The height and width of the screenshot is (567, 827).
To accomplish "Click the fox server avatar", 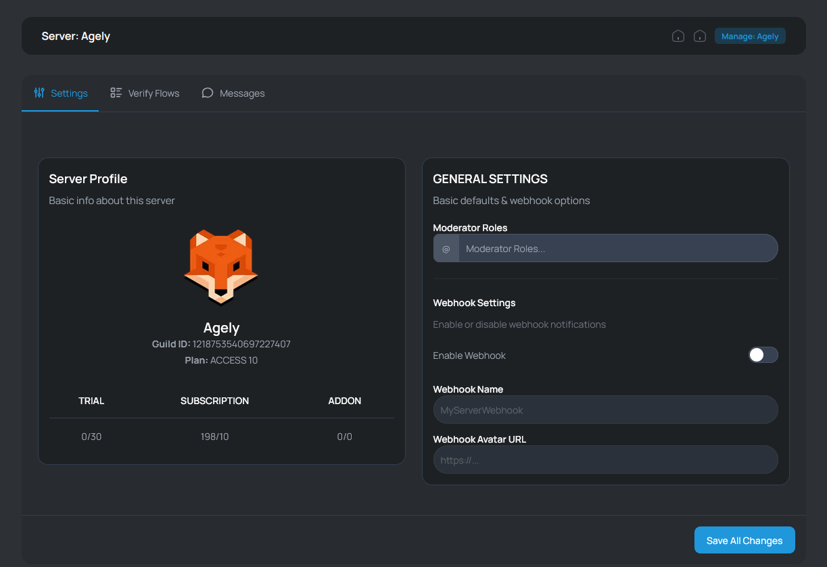I will (221, 268).
